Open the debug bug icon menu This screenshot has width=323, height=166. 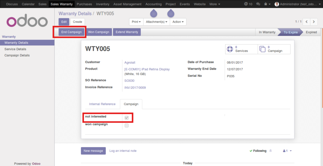[x=267, y=4]
